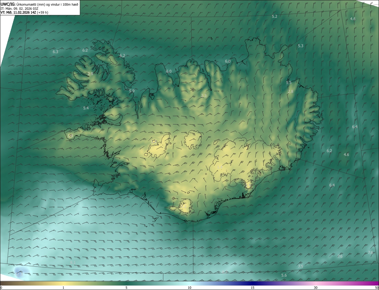The width and height of the screenshot is (379, 290).
Task: Click the 5.4 value label
Action: click(86, 108)
